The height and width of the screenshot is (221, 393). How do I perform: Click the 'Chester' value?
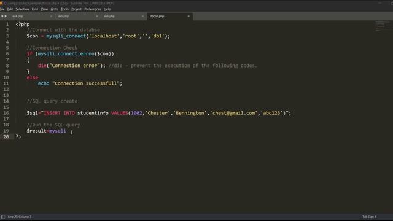click(x=157, y=113)
